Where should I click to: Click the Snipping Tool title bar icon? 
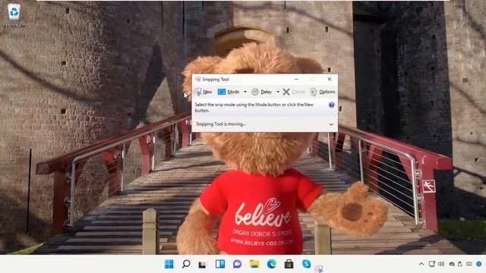[x=197, y=79]
